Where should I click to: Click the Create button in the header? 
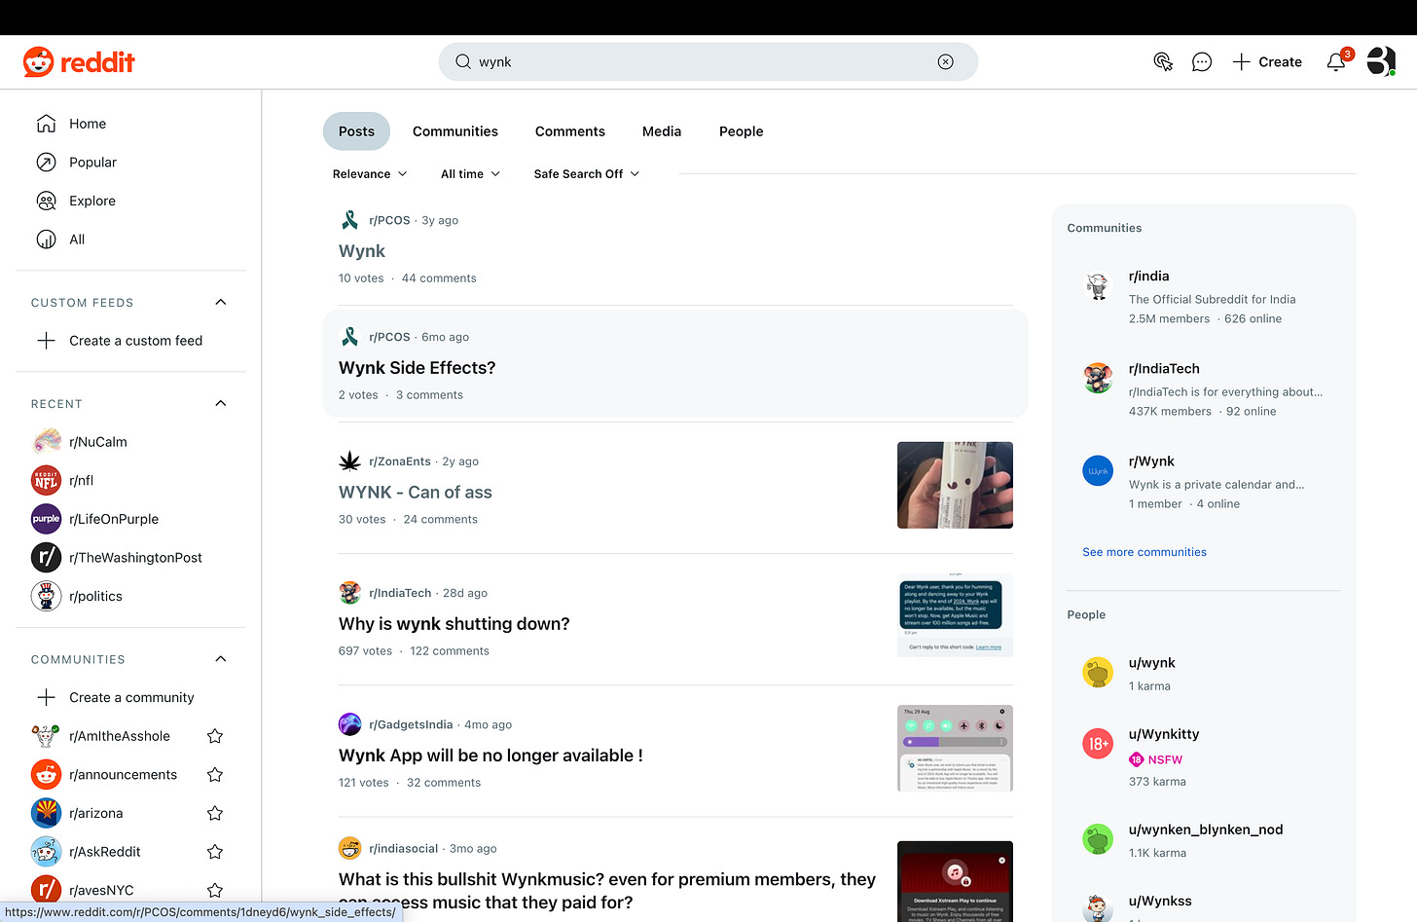point(1267,62)
